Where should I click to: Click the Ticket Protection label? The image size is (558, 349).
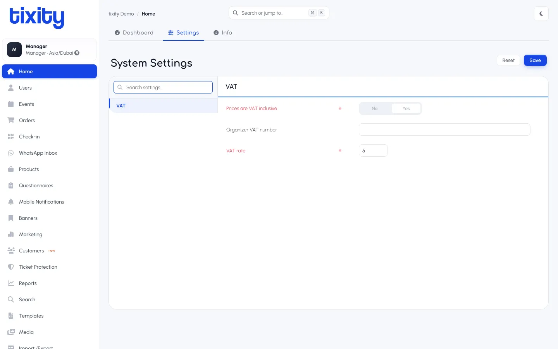(x=38, y=267)
